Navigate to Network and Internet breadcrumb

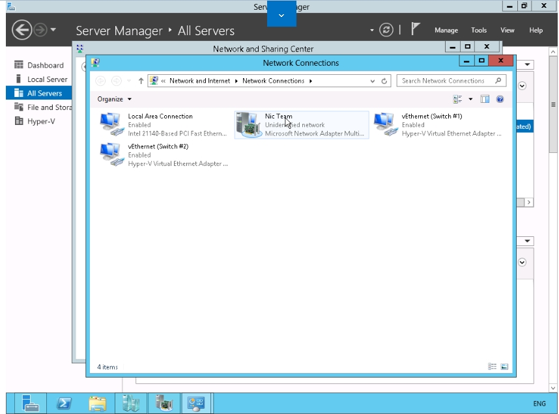(x=199, y=81)
